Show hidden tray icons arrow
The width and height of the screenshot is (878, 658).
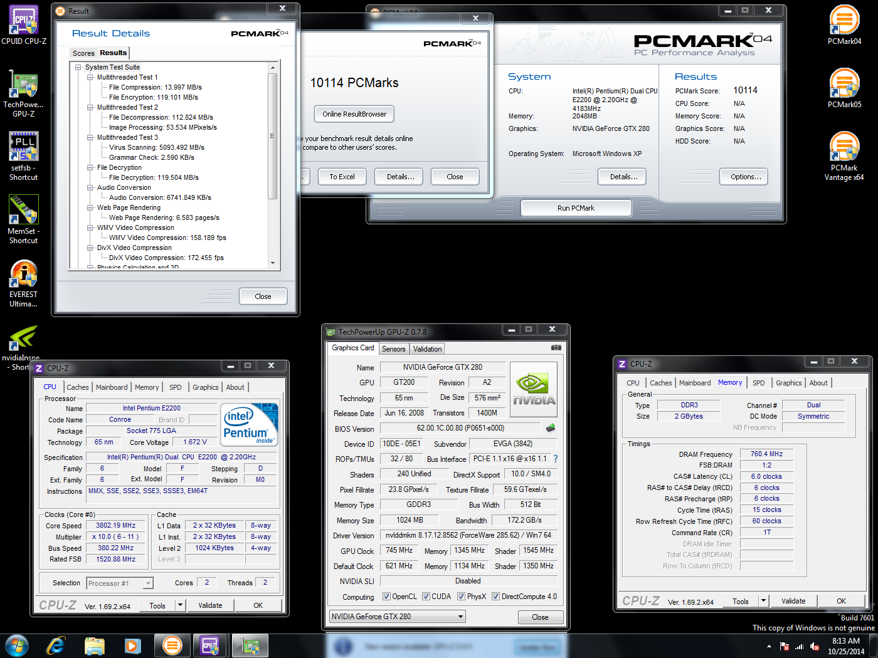coord(769,646)
